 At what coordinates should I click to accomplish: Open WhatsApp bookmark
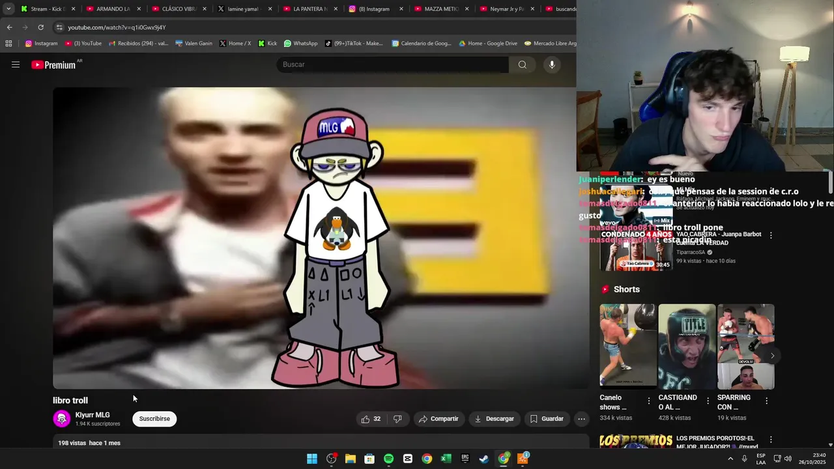(300, 44)
